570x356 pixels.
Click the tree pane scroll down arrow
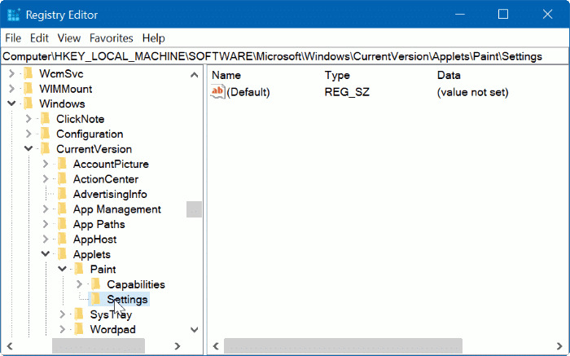tap(194, 330)
